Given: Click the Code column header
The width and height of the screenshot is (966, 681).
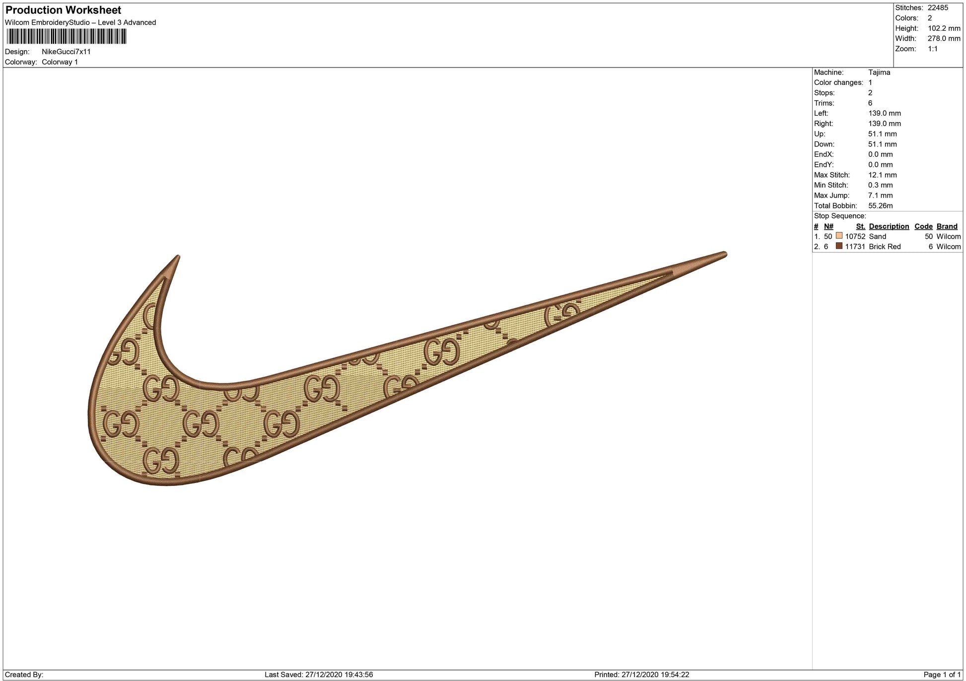Looking at the screenshot, I should 923,226.
